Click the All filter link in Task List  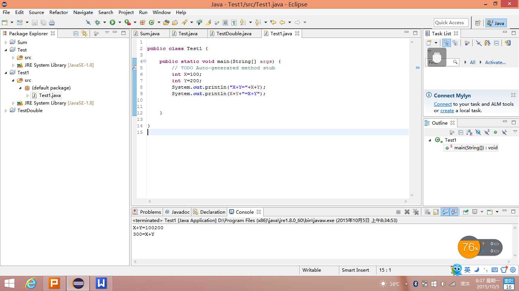(472, 63)
